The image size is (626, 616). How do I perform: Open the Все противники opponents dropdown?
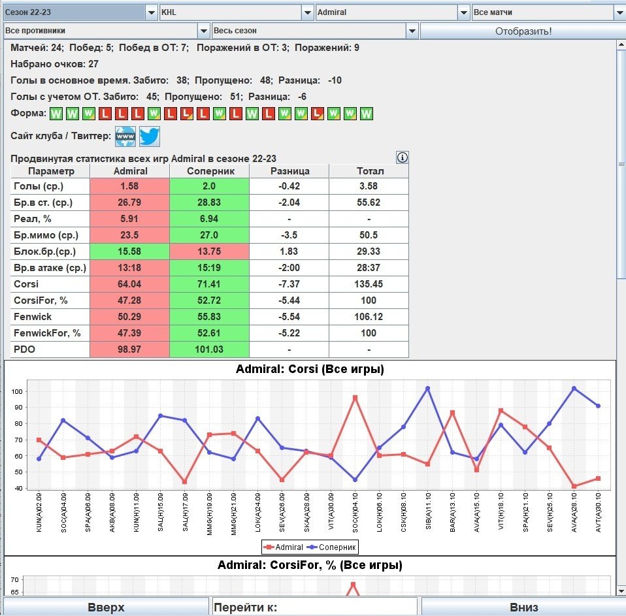tap(203, 31)
